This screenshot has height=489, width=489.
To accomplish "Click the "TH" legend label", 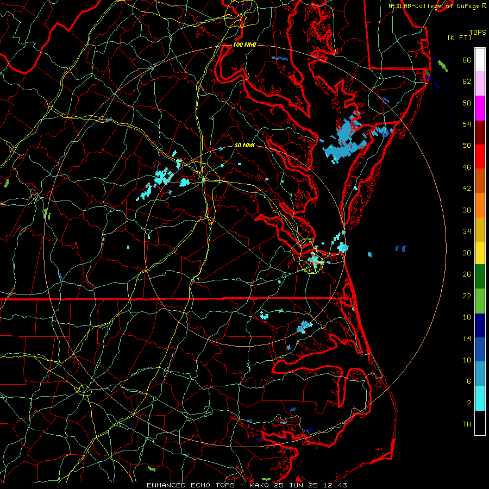I will [467, 424].
